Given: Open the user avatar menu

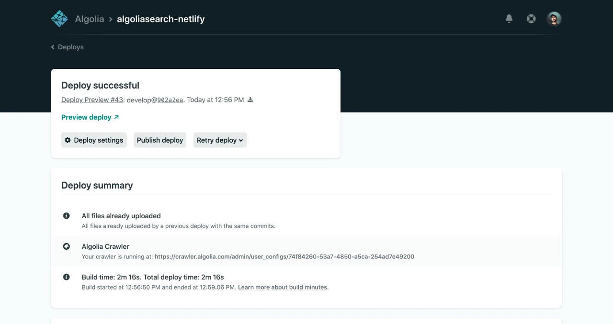Looking at the screenshot, I should click(554, 19).
